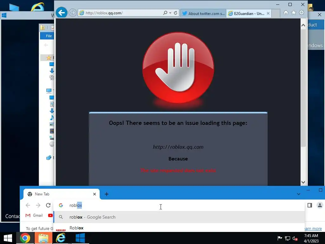
Task: Toggle Chrome side panel
Action: pos(310,205)
